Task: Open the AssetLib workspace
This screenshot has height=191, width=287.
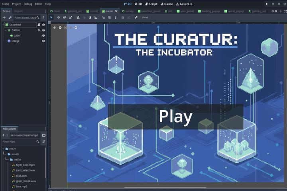Action: click(184, 4)
